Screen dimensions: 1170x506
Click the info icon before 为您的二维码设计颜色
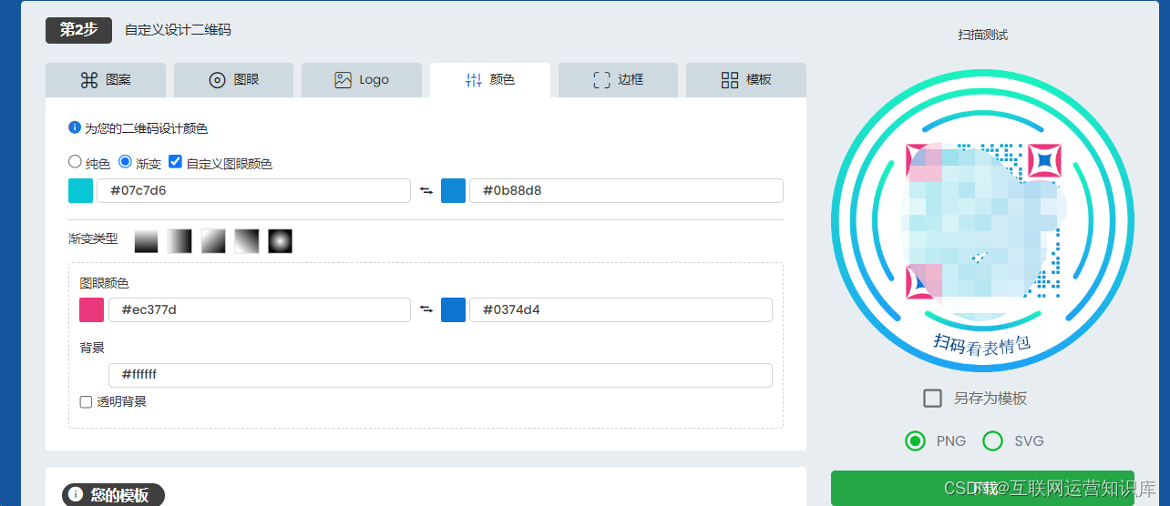click(x=75, y=128)
